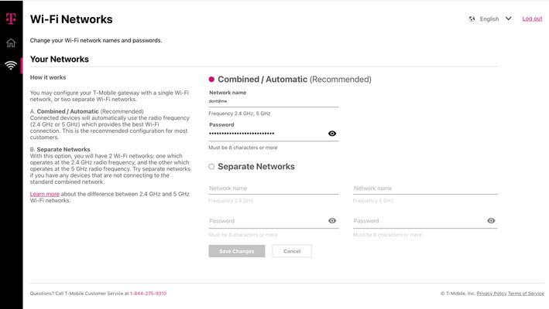Expand the English language dropdown chevron
The height and width of the screenshot is (309, 549).
click(x=509, y=19)
